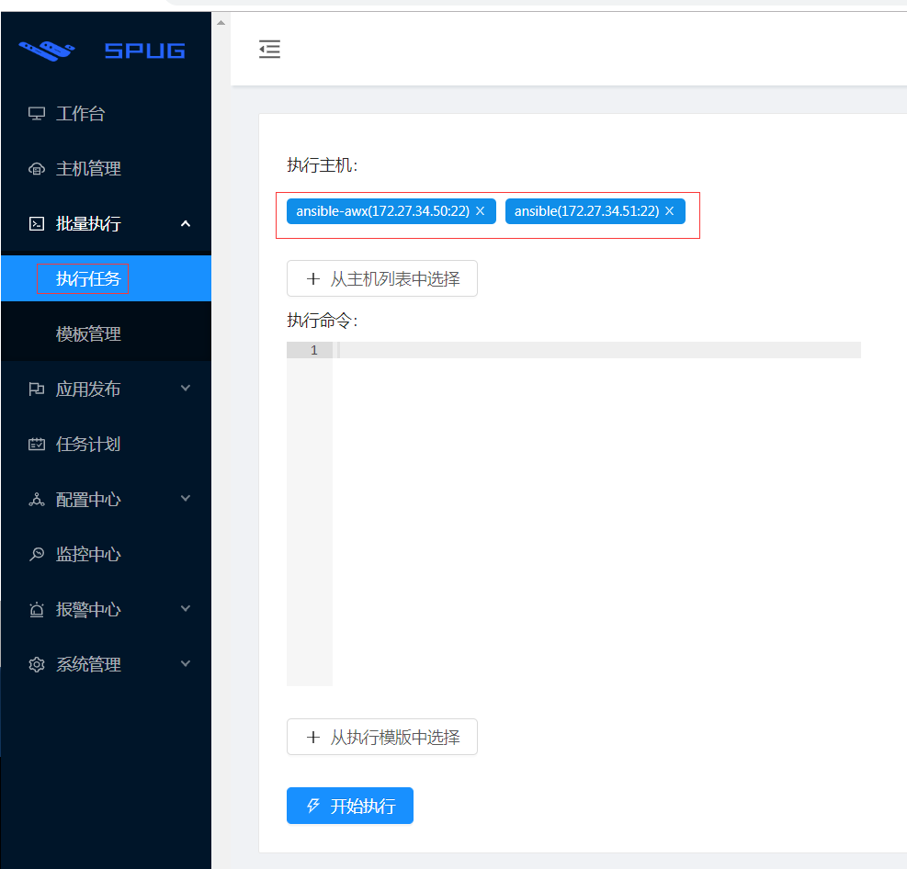Click the gear icon beside 系统管理
Screen dimensions: 907x869
pyautogui.click(x=37, y=665)
